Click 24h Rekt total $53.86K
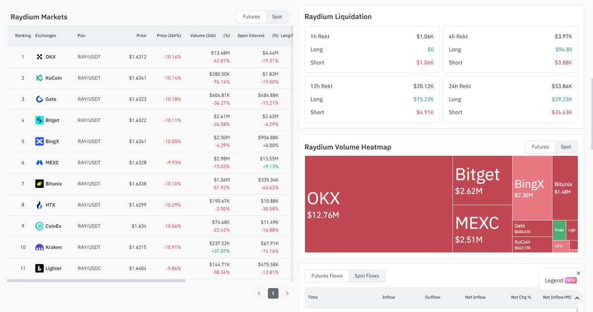The width and height of the screenshot is (593, 312). [562, 86]
